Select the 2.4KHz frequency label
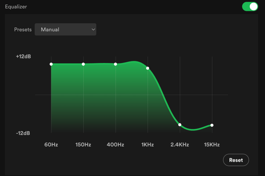265x176 pixels. pos(180,145)
